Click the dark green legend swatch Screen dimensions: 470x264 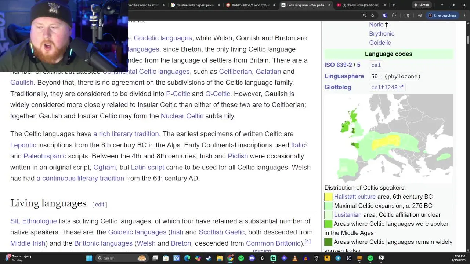coord(328,242)
